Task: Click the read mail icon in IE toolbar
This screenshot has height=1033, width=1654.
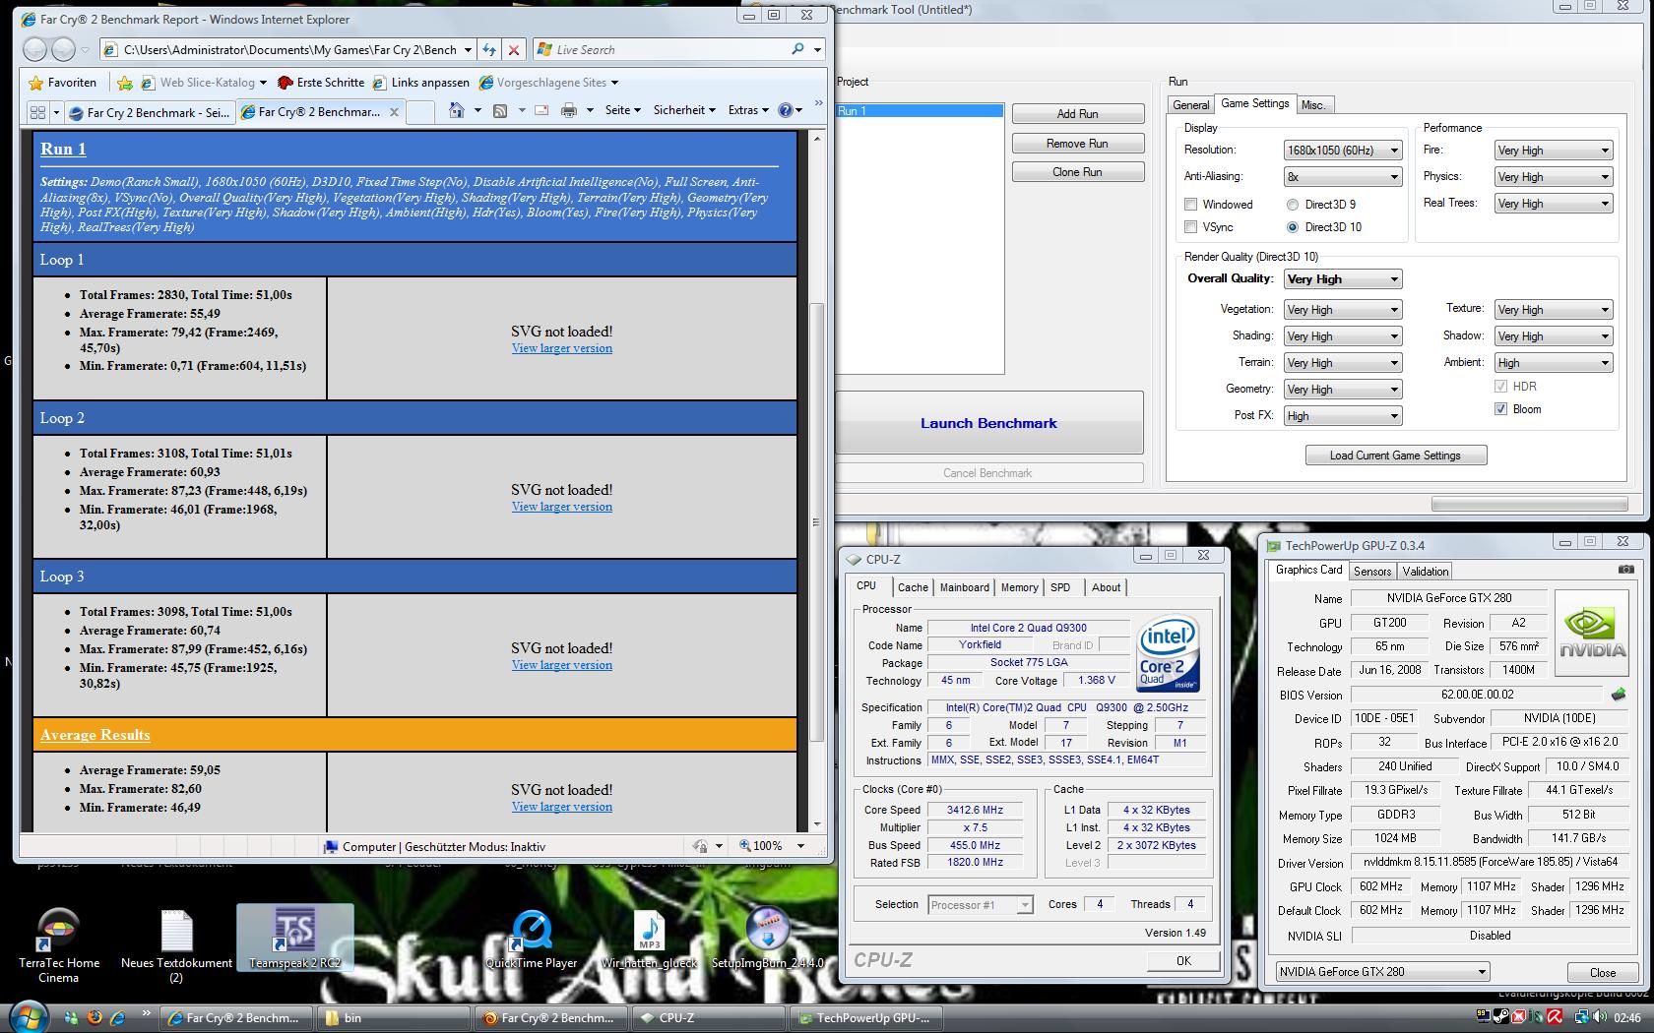Action: coord(541,110)
